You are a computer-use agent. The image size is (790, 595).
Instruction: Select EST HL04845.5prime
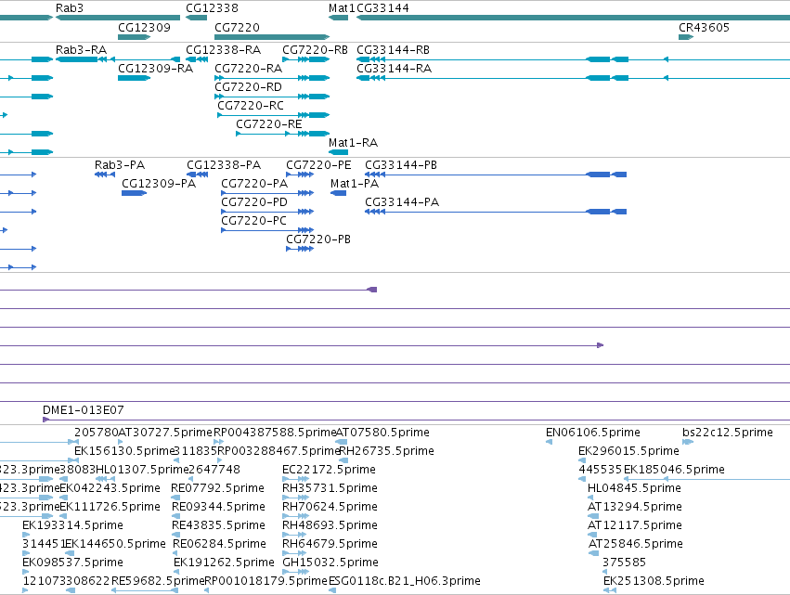tap(634, 487)
